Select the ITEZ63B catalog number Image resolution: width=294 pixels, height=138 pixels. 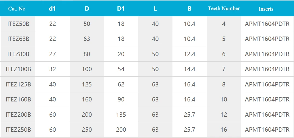(18, 39)
